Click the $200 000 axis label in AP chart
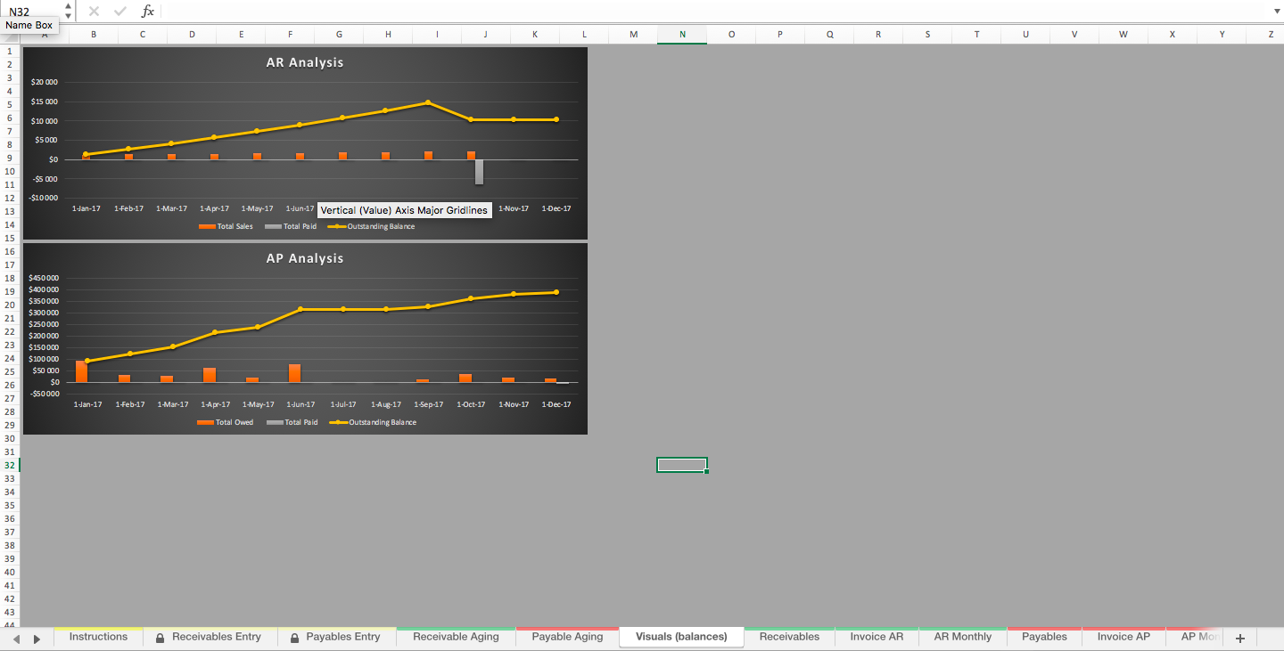The image size is (1284, 651). 44,336
